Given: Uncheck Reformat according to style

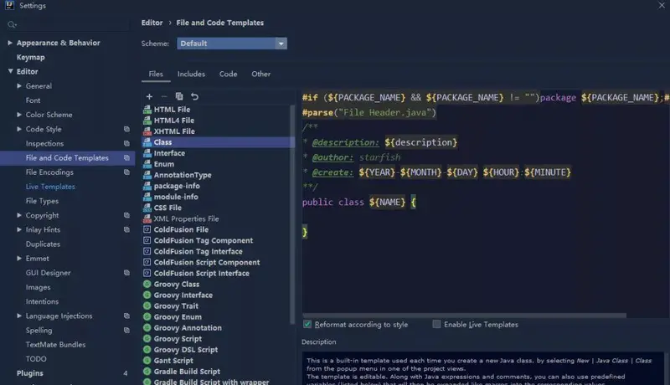Looking at the screenshot, I should (x=307, y=325).
